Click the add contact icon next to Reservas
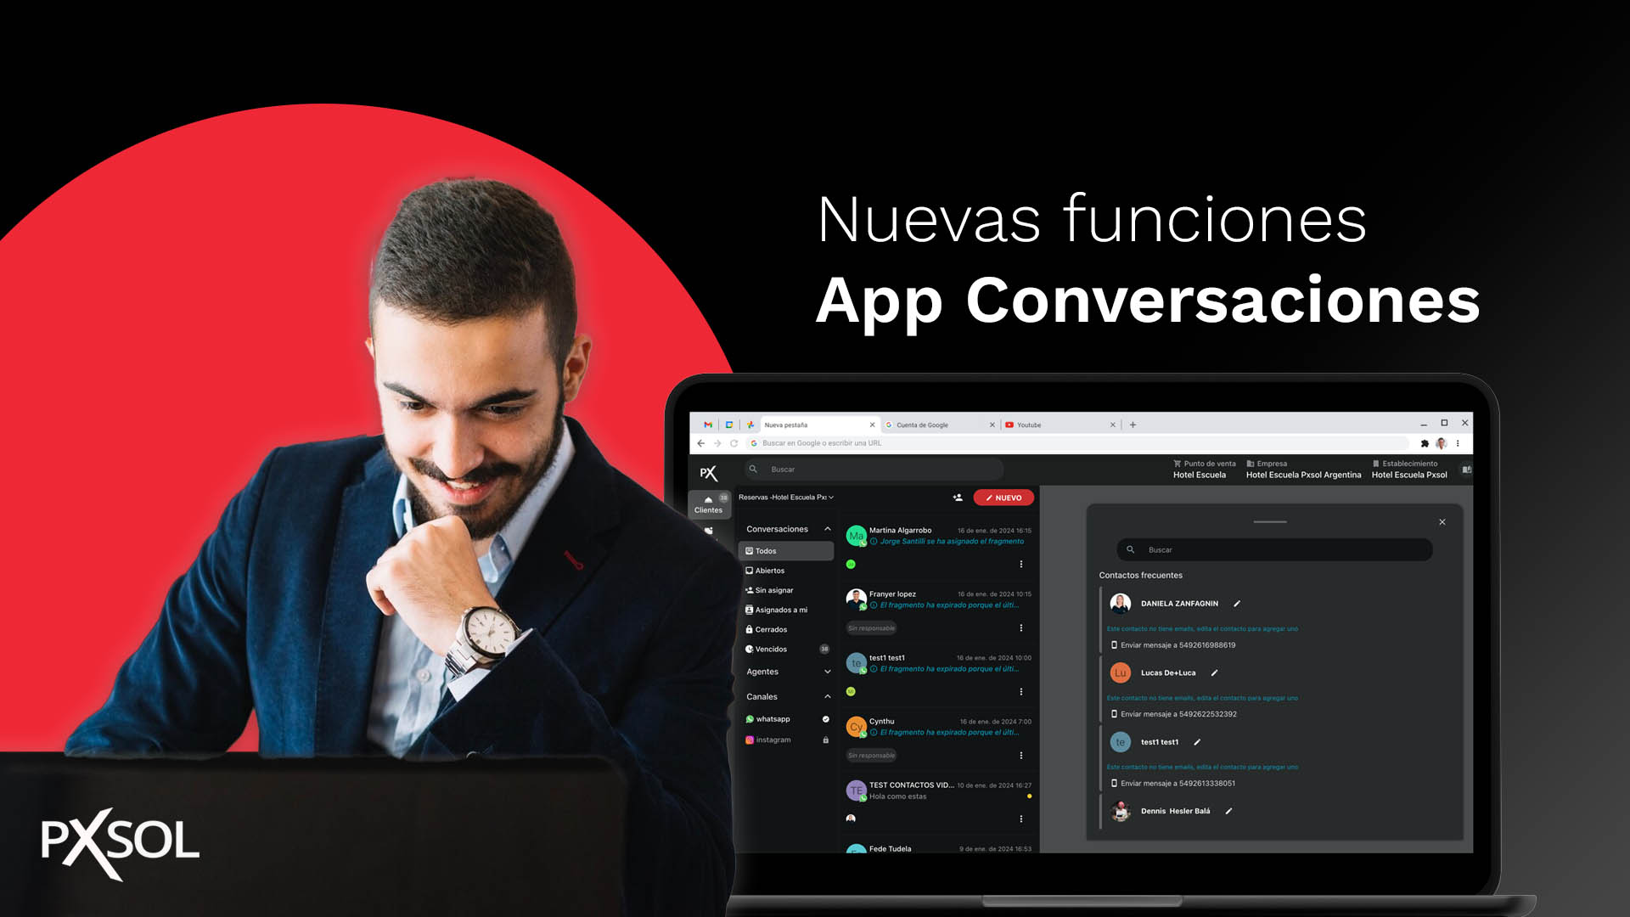1630x917 pixels. 958,497
